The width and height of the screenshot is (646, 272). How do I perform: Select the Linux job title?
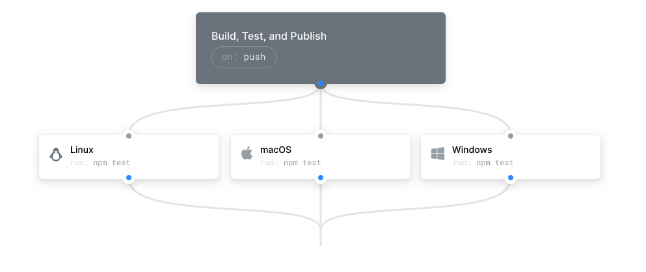tap(82, 150)
